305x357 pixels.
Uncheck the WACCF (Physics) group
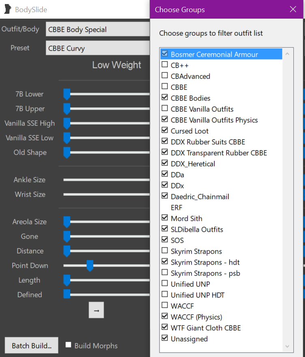tap(165, 316)
